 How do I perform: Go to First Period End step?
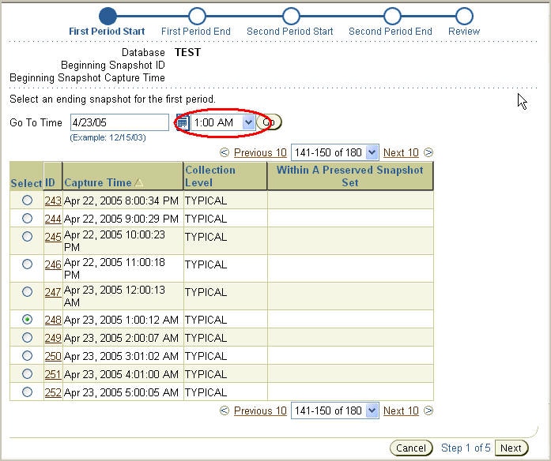pos(196,32)
